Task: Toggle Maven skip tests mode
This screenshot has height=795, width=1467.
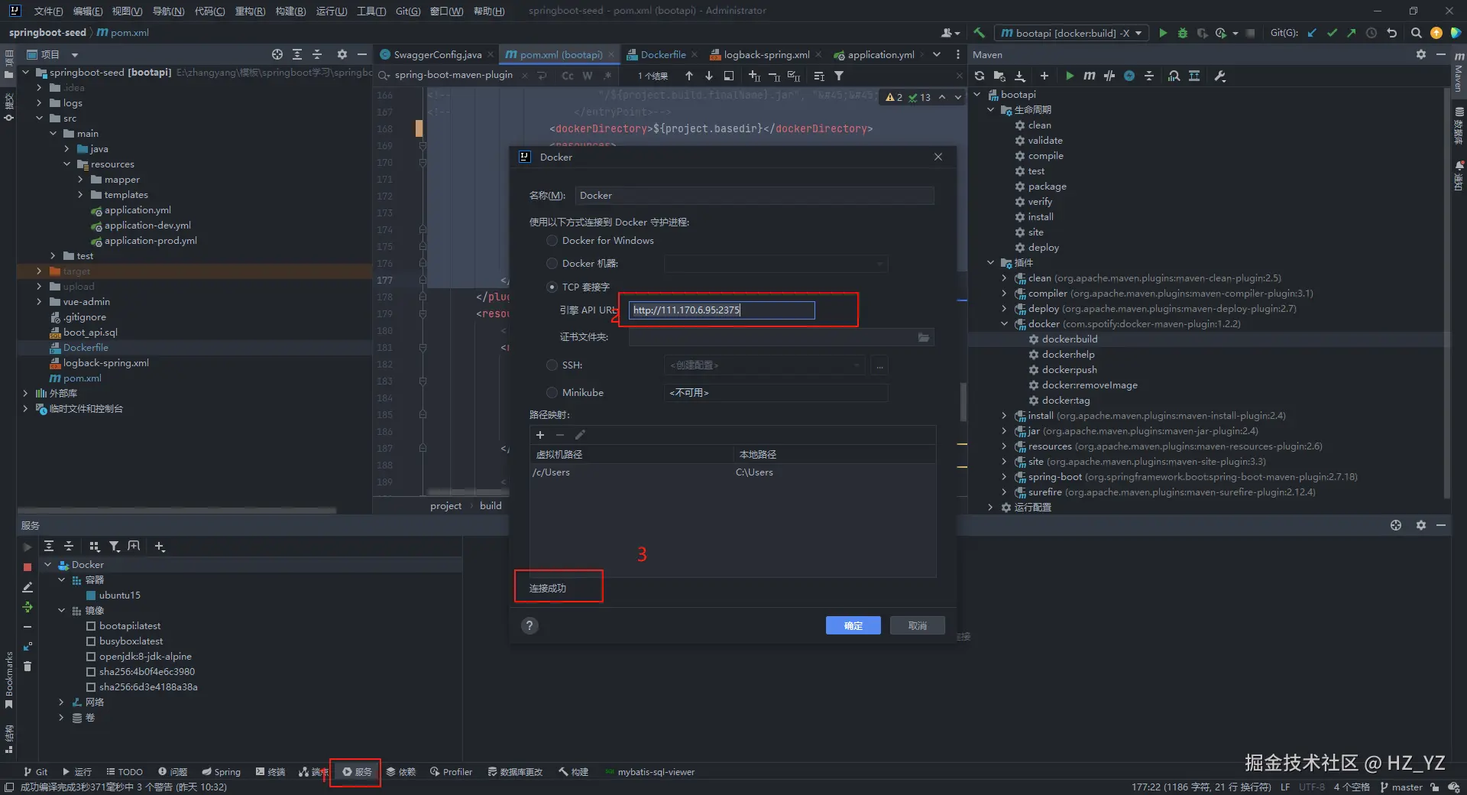Action: [x=1129, y=76]
